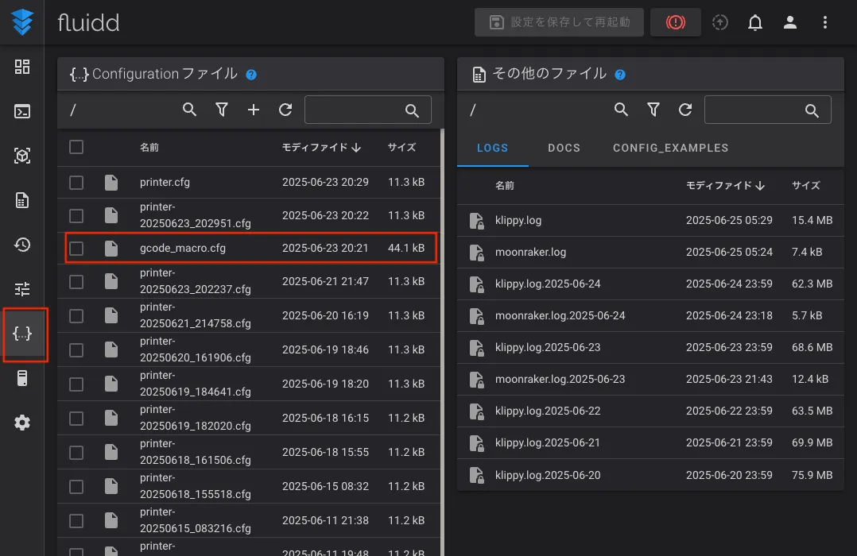The width and height of the screenshot is (857, 556).
Task: Switch to the DOCS tab
Action: pyautogui.click(x=564, y=148)
